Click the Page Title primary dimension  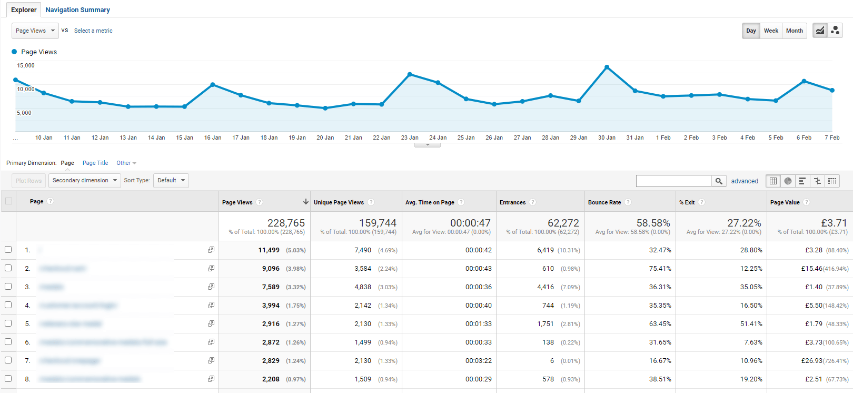tap(95, 163)
